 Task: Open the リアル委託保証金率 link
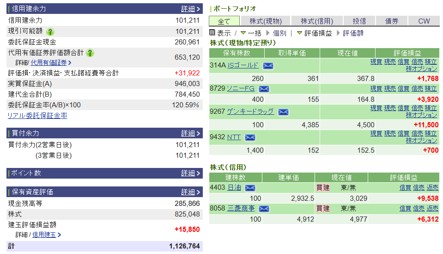[x=37, y=116]
